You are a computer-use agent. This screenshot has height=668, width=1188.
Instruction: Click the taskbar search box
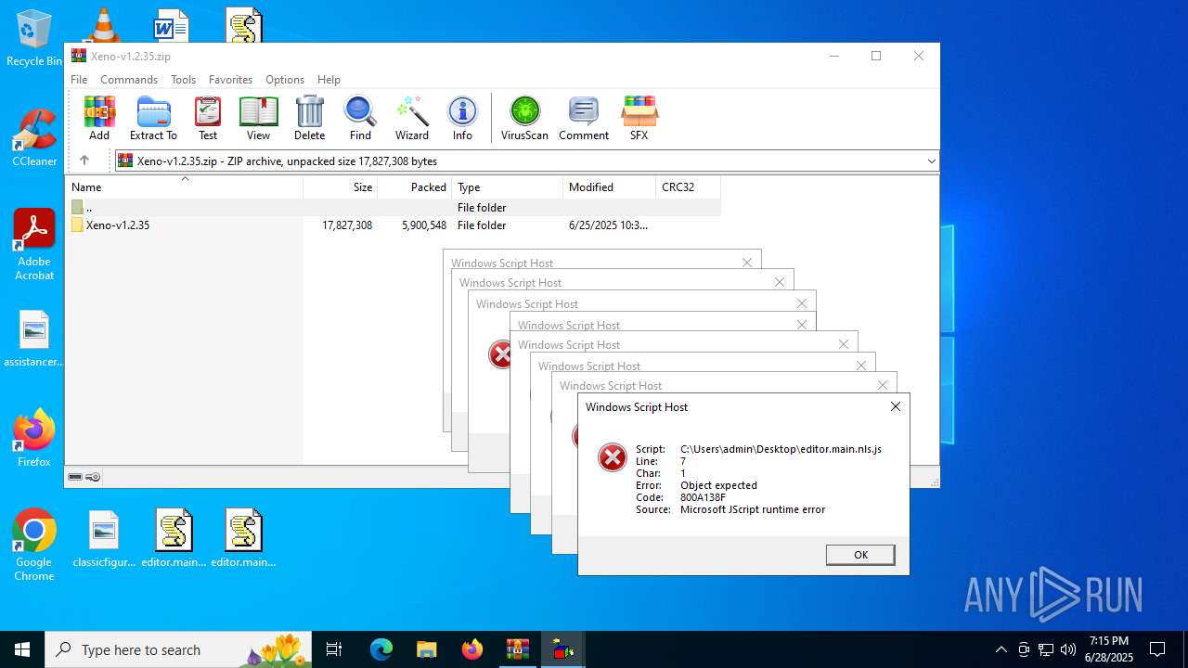coord(178,649)
